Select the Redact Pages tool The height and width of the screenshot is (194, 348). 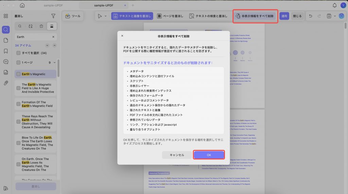[170, 16]
